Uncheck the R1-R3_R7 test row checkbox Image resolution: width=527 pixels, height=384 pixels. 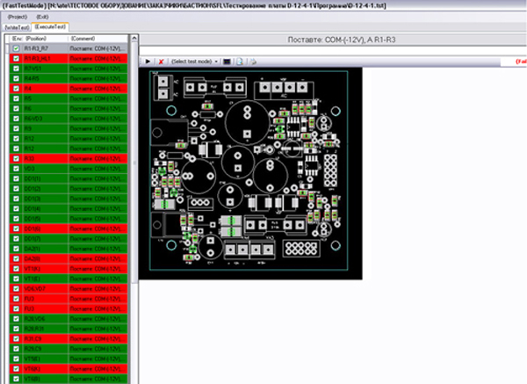click(16, 49)
